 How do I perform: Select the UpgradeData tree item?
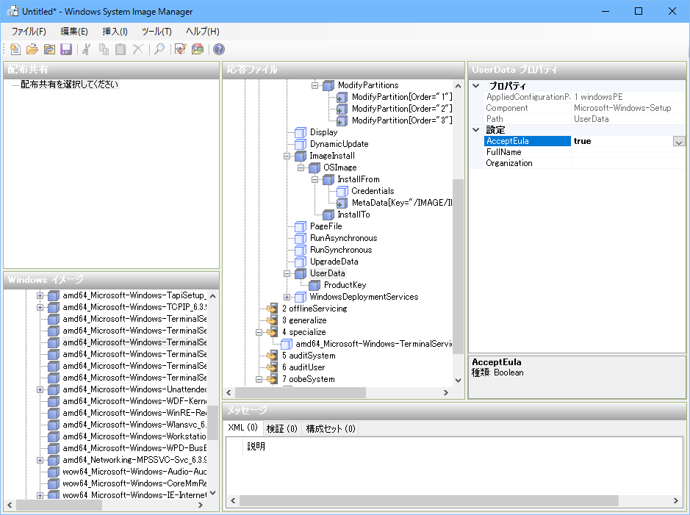click(334, 262)
